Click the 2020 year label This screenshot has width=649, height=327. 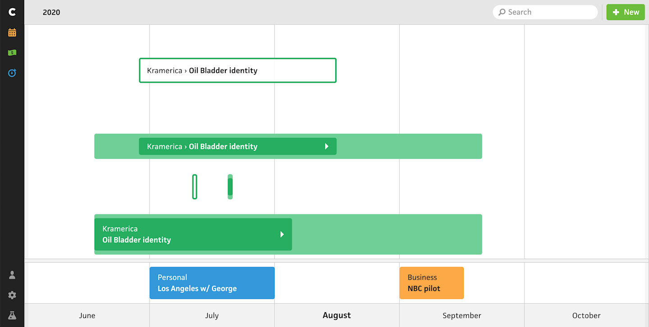tap(51, 12)
